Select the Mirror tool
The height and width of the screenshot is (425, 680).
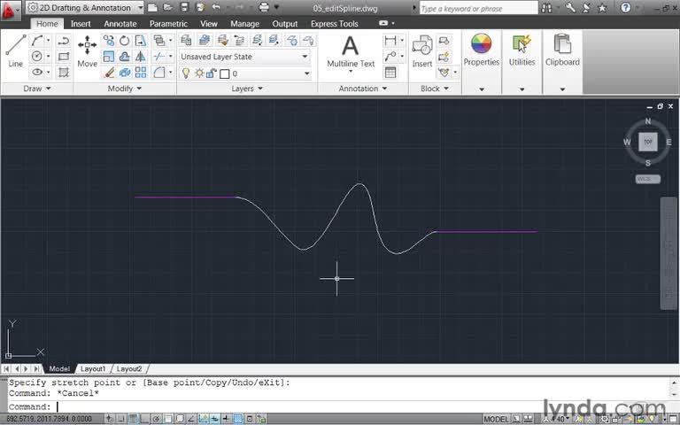(x=141, y=57)
